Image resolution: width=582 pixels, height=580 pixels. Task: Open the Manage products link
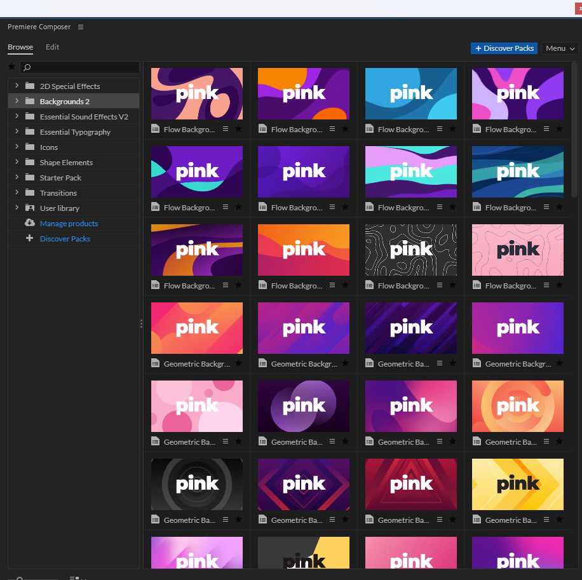click(69, 224)
